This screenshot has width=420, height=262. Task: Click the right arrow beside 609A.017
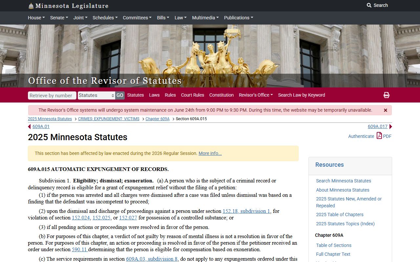pyautogui.click(x=390, y=127)
